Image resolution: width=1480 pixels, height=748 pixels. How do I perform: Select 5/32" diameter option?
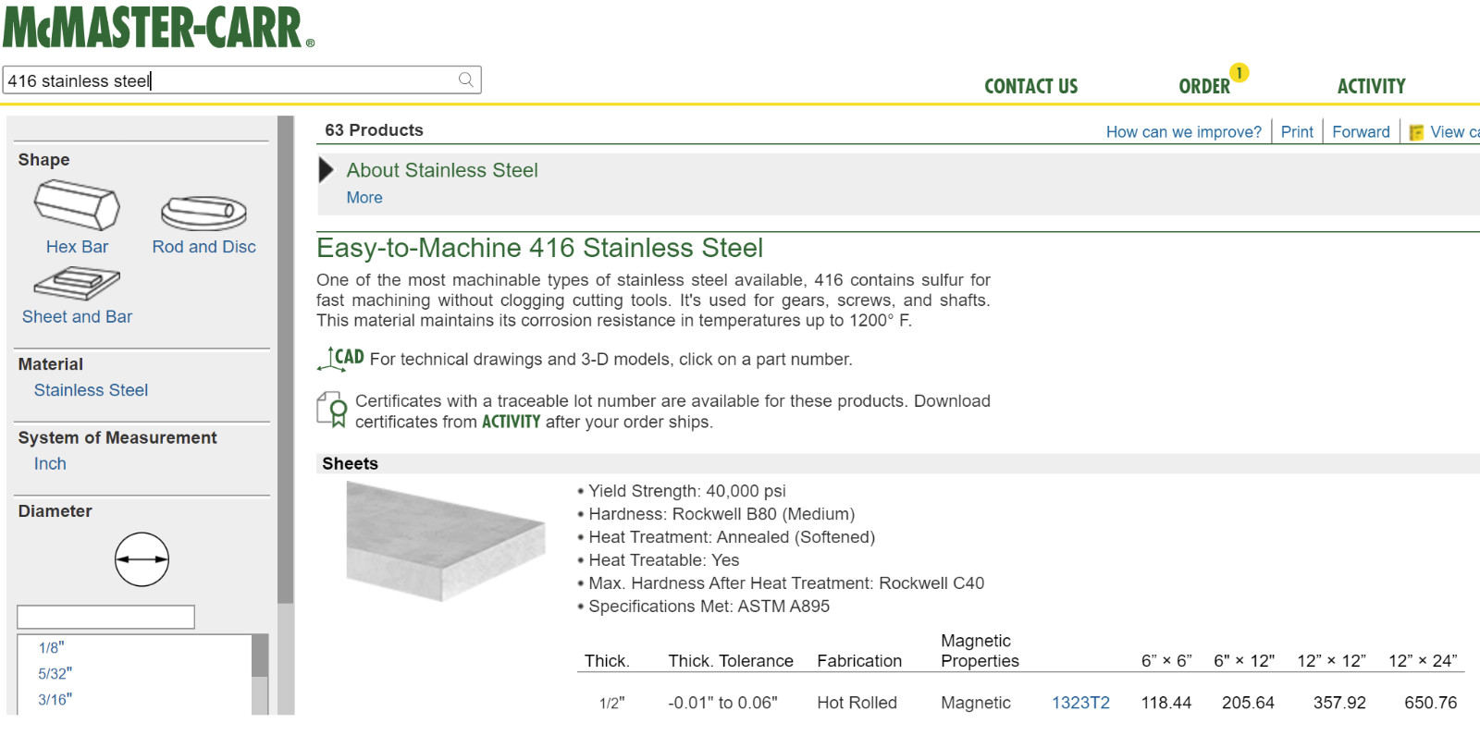pos(55,674)
